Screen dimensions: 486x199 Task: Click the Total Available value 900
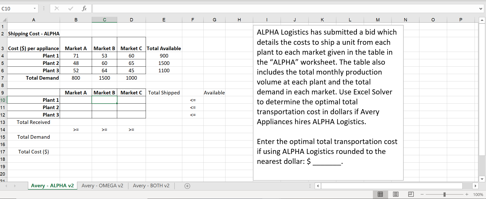point(164,56)
